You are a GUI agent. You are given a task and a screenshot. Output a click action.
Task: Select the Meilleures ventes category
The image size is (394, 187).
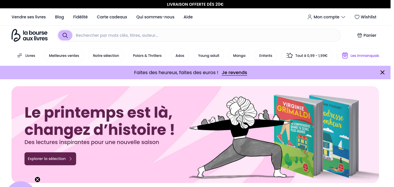[64, 55]
